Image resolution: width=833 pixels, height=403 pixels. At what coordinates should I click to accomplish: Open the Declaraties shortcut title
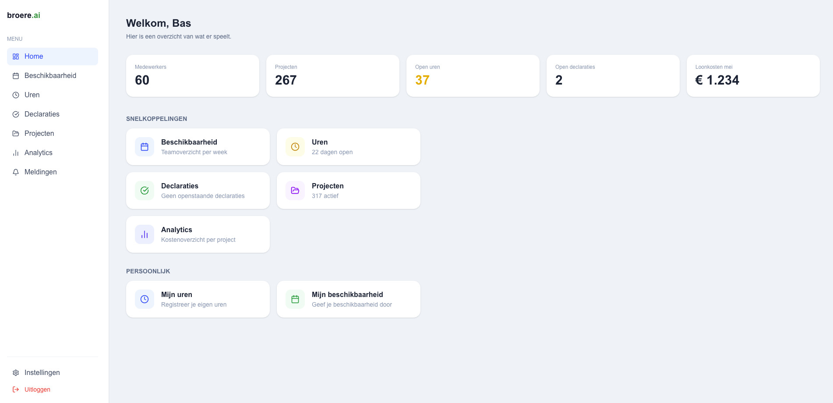(x=180, y=186)
